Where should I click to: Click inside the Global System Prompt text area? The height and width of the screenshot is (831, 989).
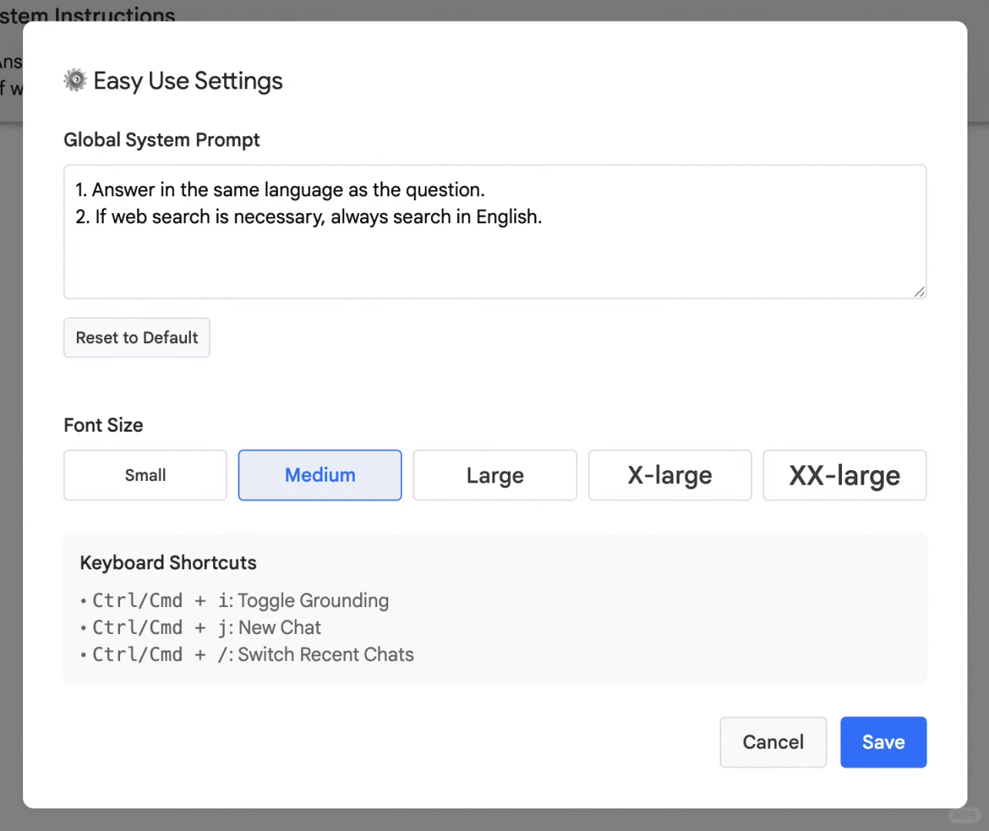coord(494,231)
